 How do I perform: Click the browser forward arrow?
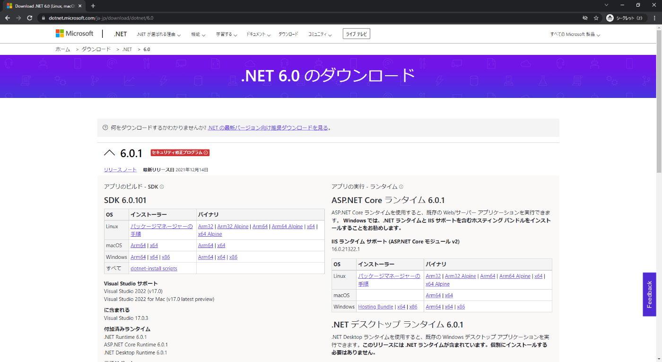tap(18, 18)
